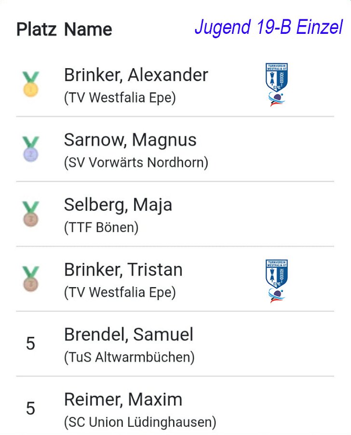Click the bronze medal icon beside Selberg, Maja

pos(30,214)
